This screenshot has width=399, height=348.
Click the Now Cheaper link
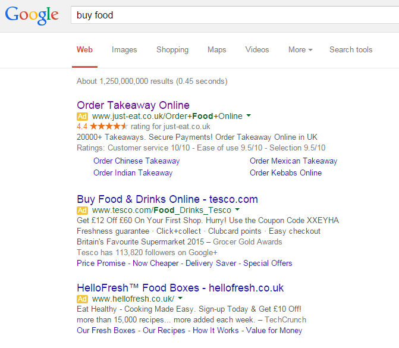(x=155, y=263)
